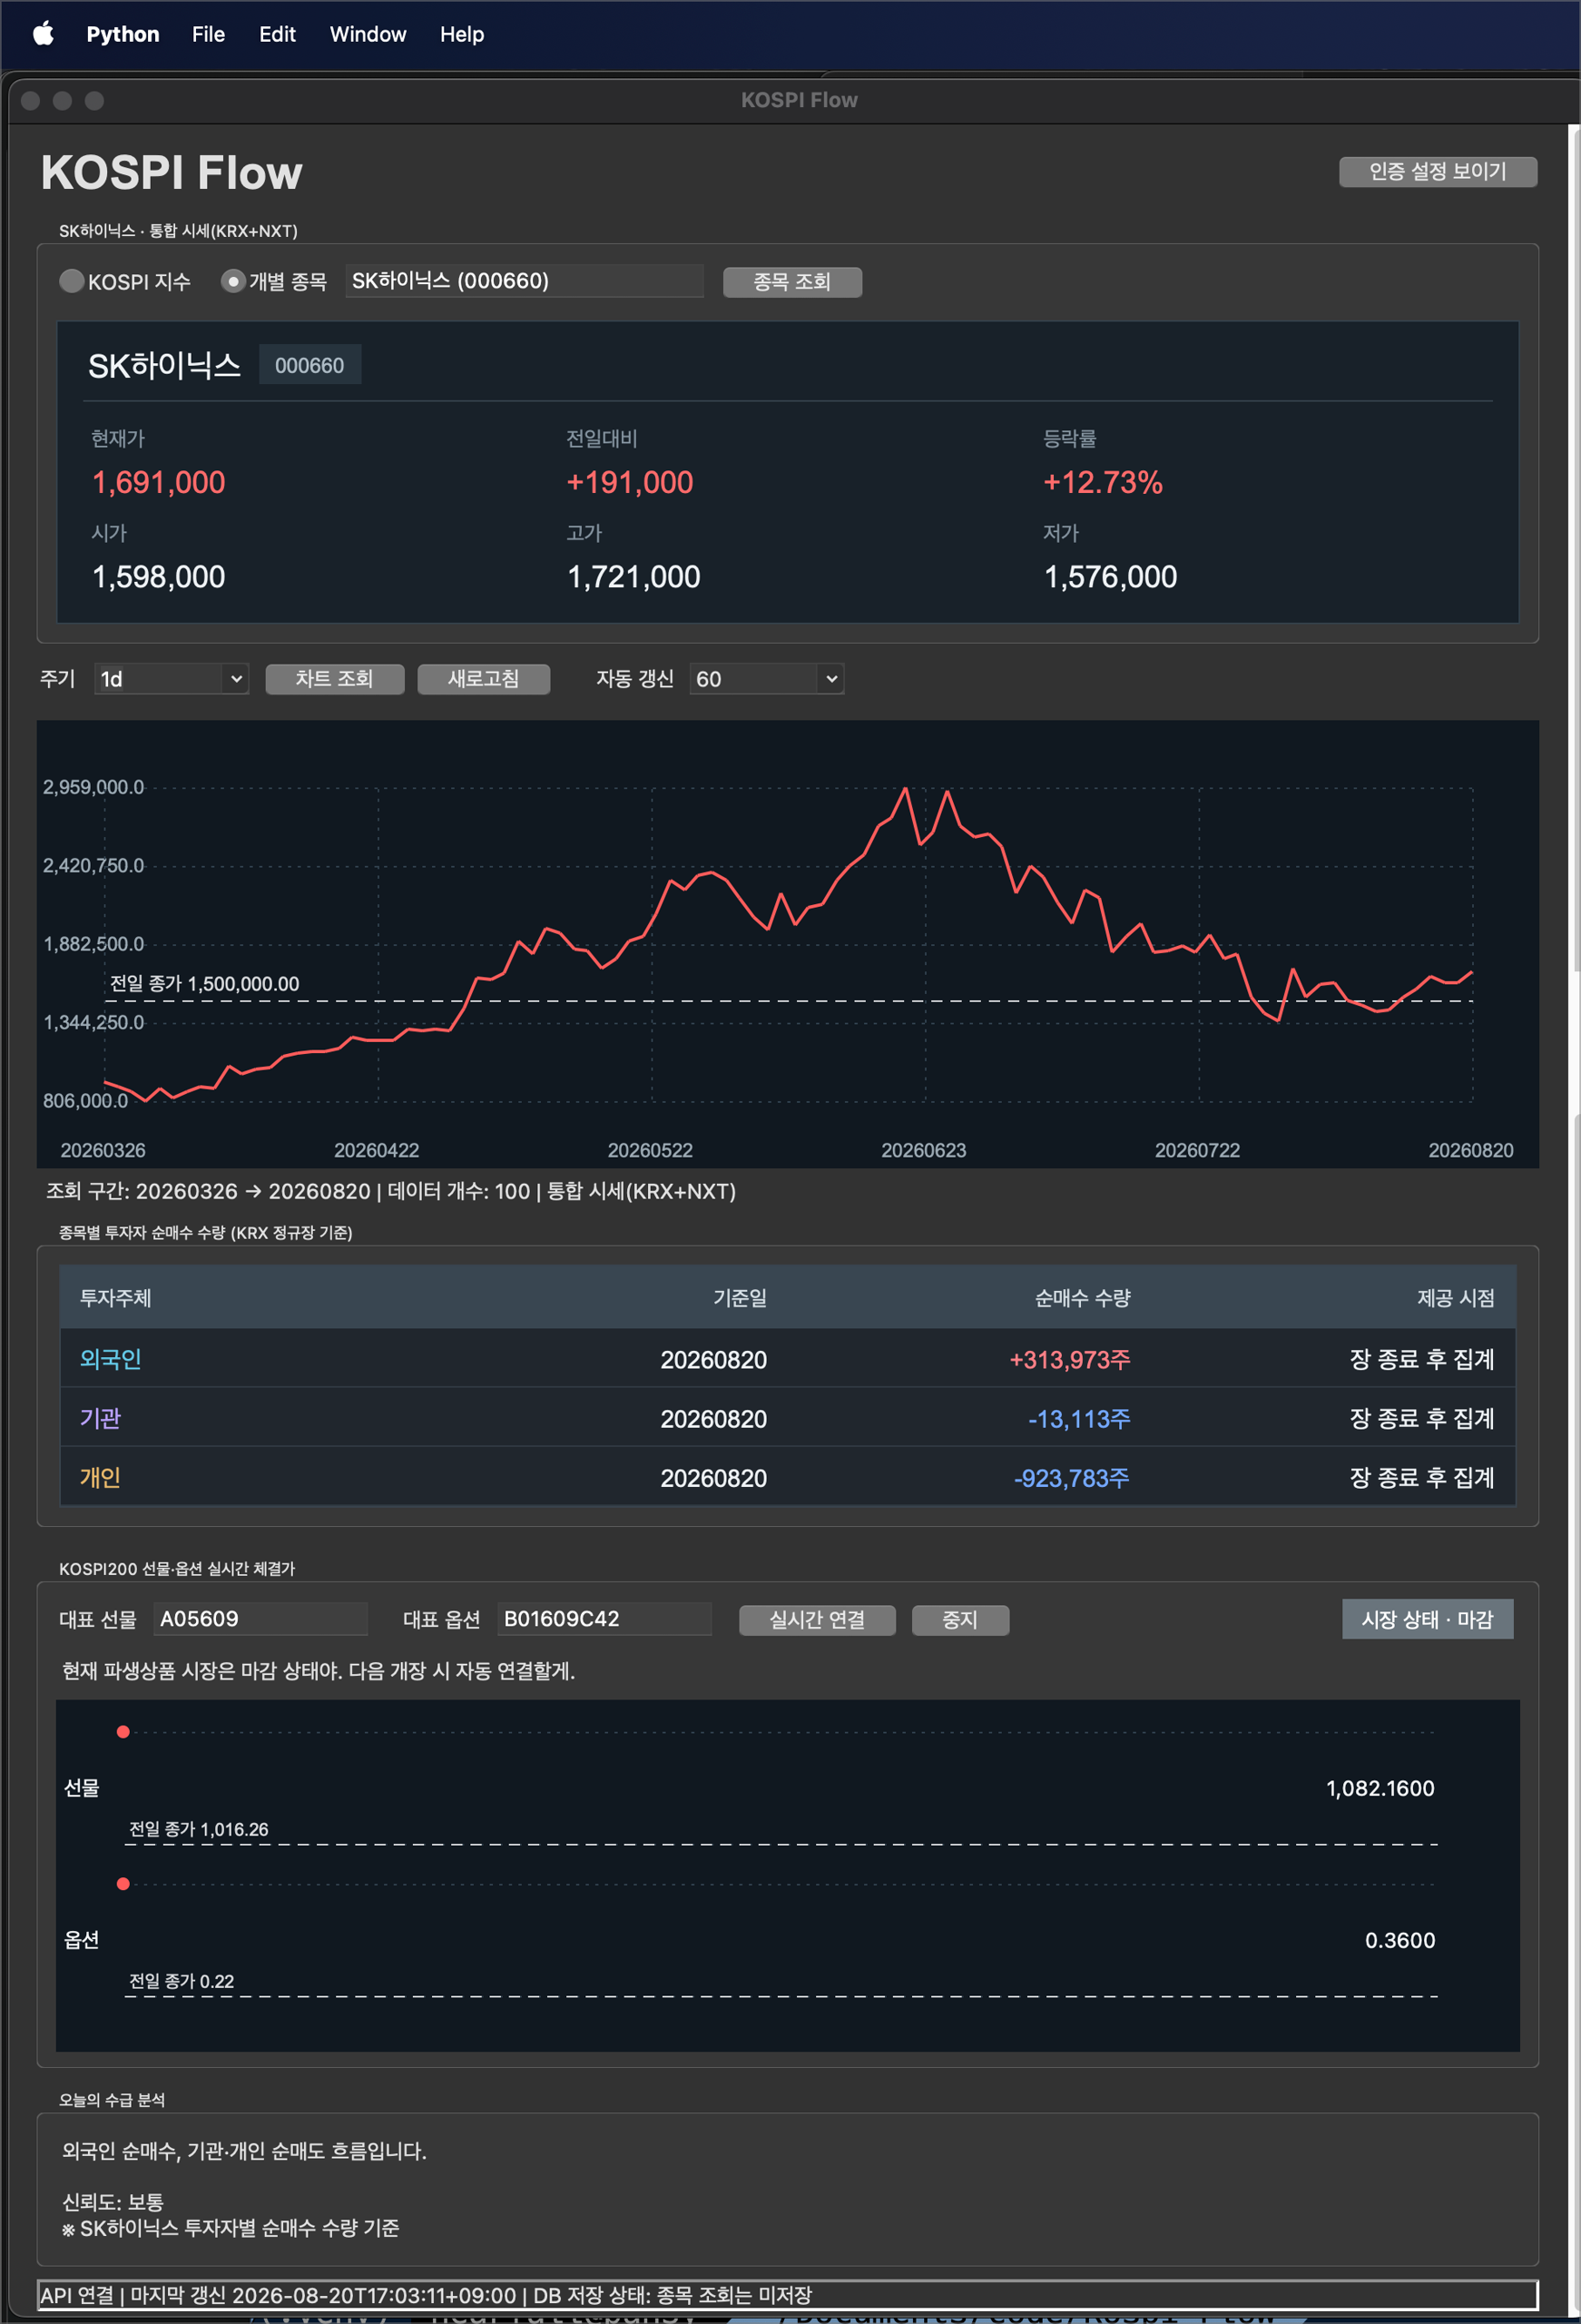Click the 등락률 value +12.73%
This screenshot has height=2324, width=1581.
coord(1103,482)
